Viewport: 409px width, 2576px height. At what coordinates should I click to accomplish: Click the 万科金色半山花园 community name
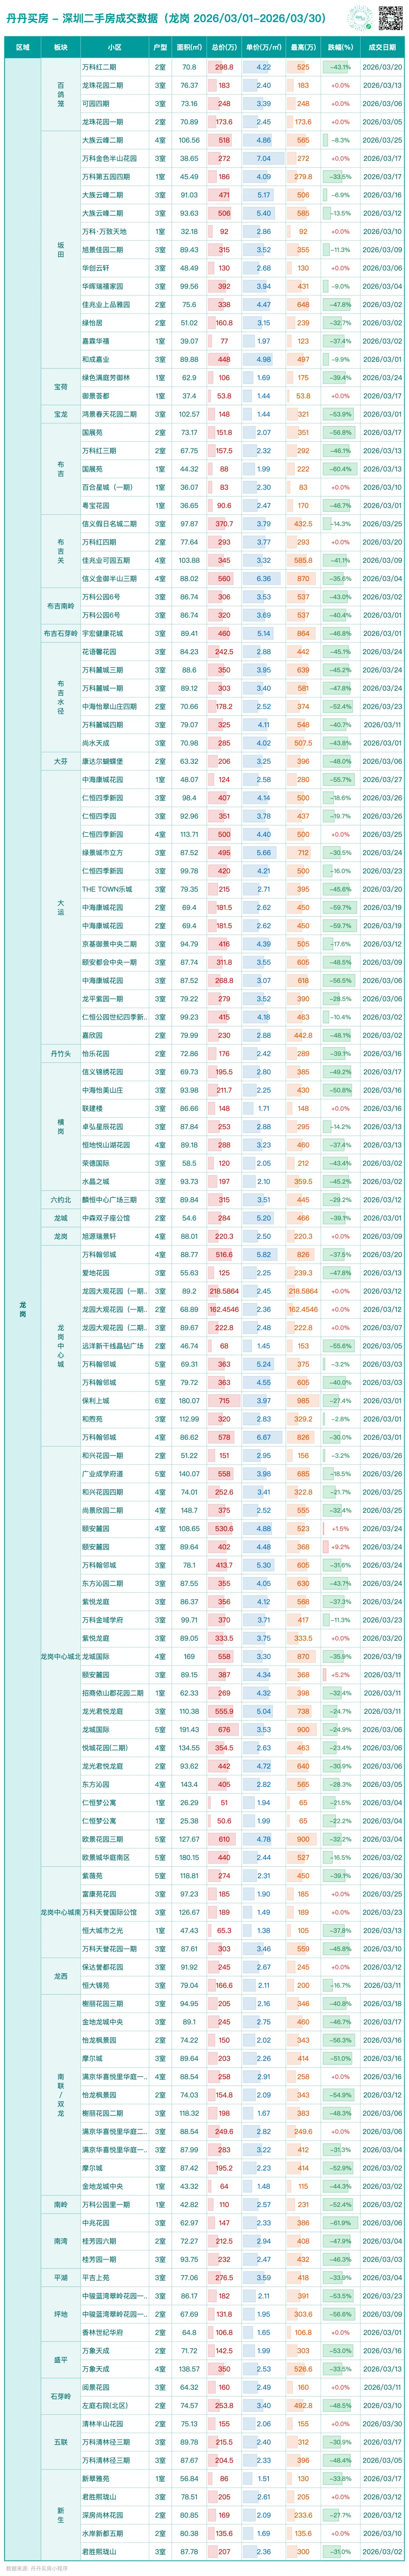point(110,158)
